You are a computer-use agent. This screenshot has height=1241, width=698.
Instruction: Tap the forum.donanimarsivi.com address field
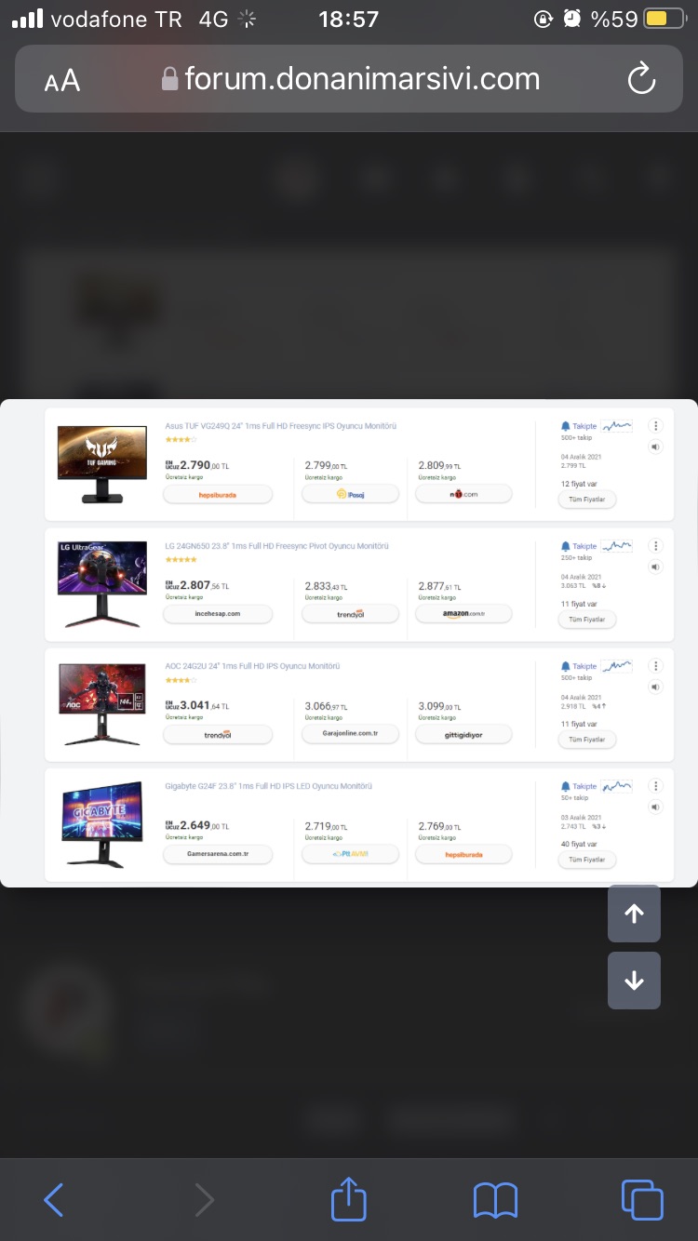coord(350,78)
